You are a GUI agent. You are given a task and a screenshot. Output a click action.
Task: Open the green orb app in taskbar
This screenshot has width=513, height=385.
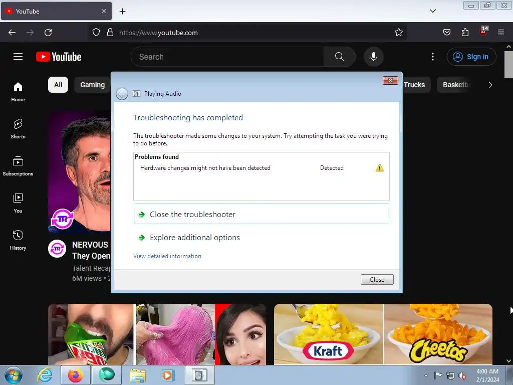(107, 375)
